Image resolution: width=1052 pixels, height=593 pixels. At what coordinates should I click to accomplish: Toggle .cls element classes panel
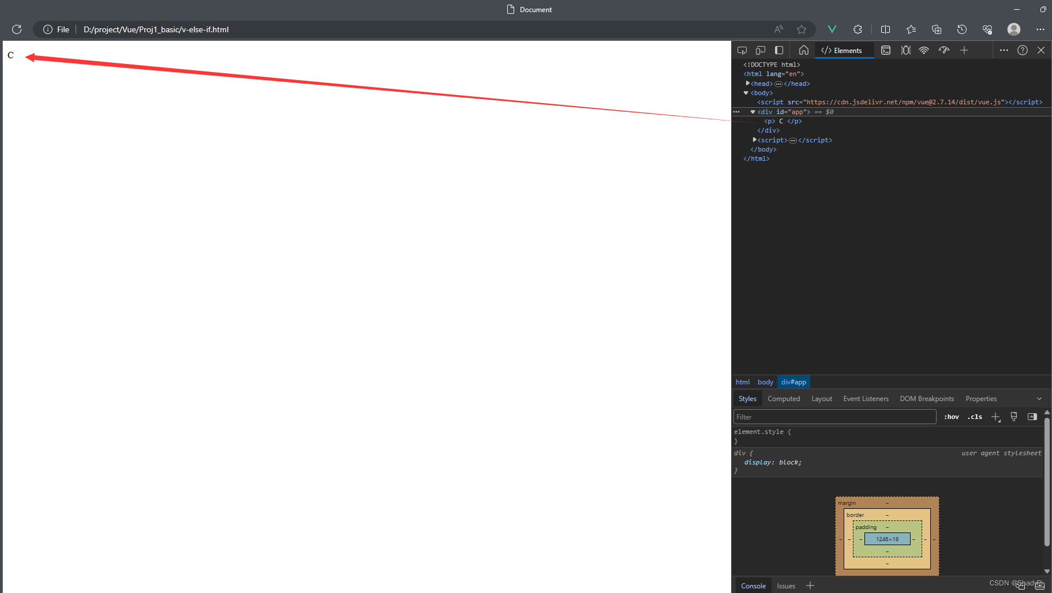click(975, 417)
